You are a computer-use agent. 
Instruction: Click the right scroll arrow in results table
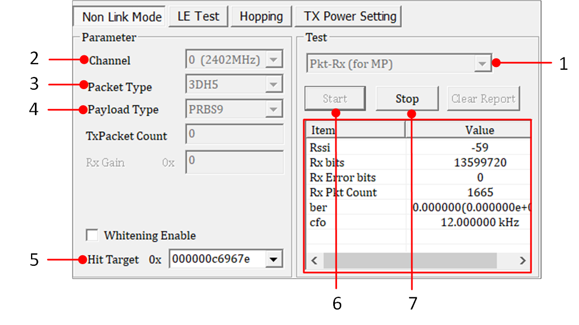click(521, 261)
